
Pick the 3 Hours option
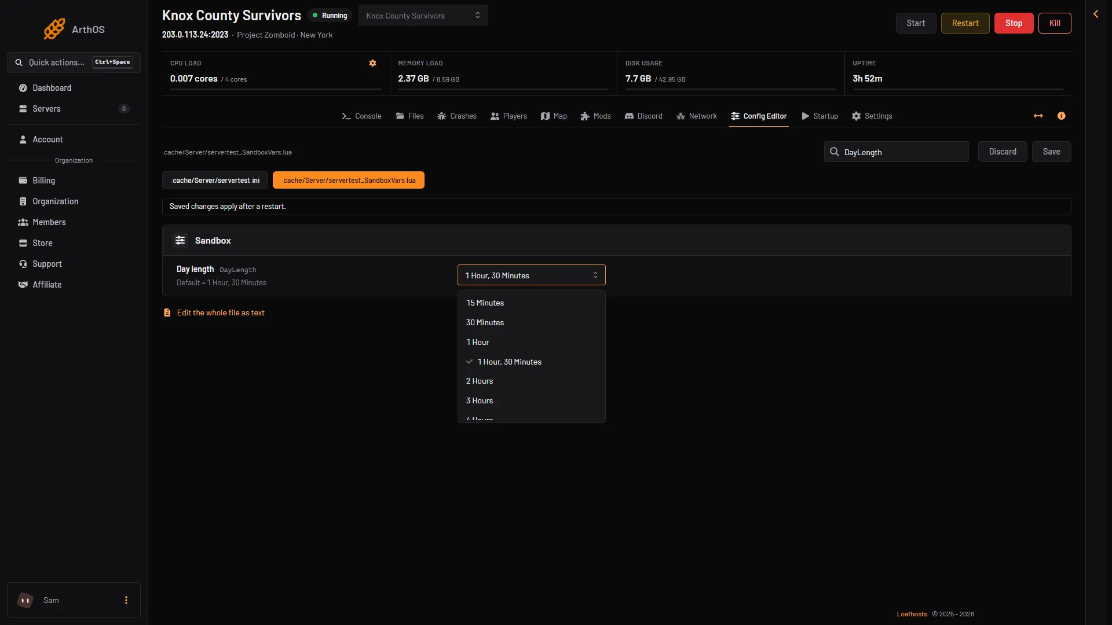coord(532,400)
